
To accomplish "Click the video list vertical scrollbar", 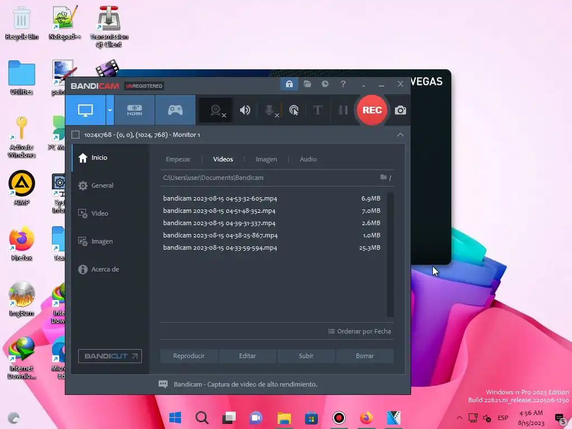I will tap(390, 254).
